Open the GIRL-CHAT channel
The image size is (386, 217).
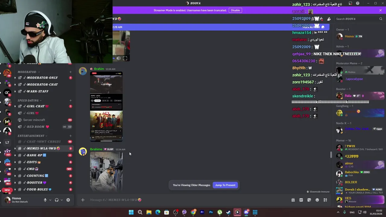coord(45,106)
